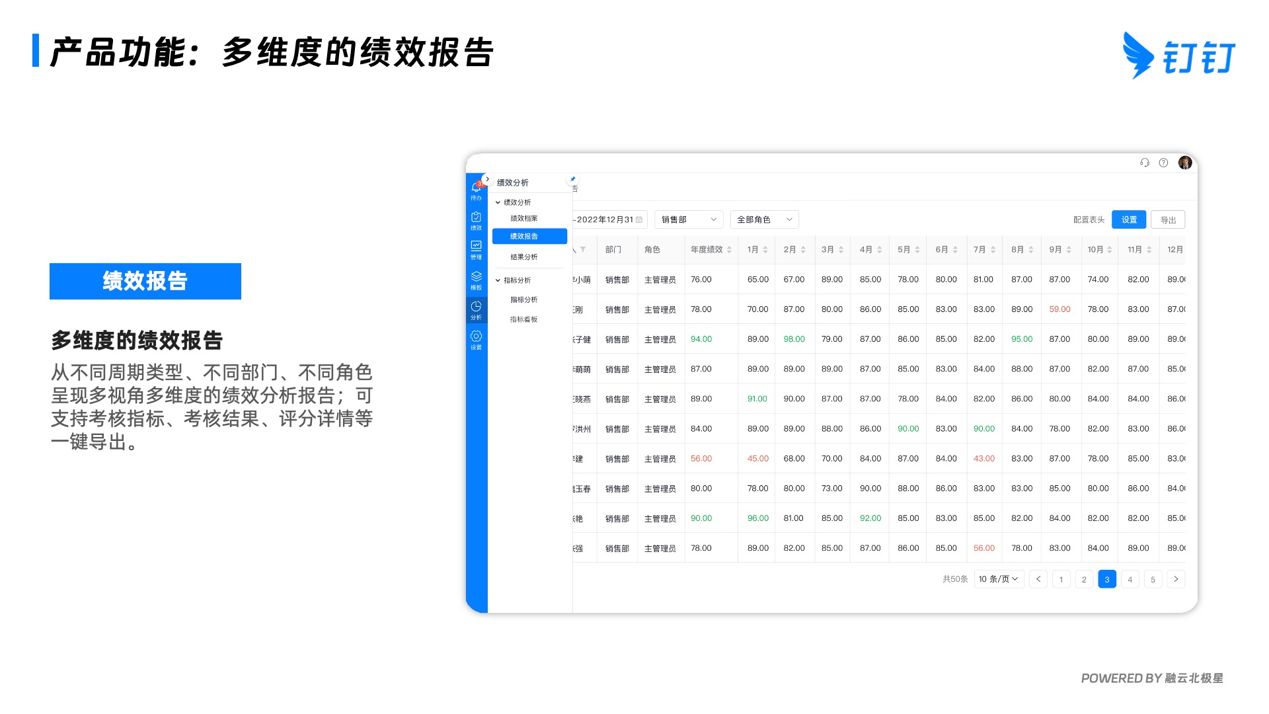Click the headset support icon
This screenshot has width=1269, height=714.
click(x=1145, y=163)
